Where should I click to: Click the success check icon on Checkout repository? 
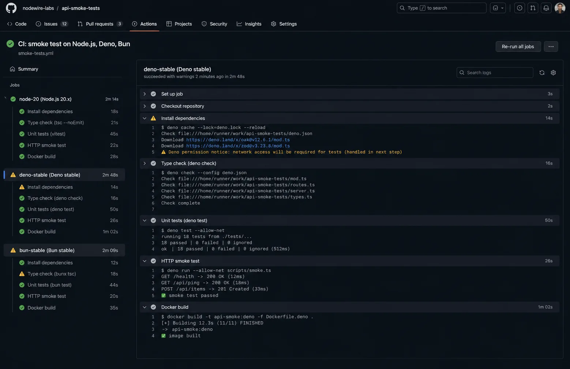153,106
